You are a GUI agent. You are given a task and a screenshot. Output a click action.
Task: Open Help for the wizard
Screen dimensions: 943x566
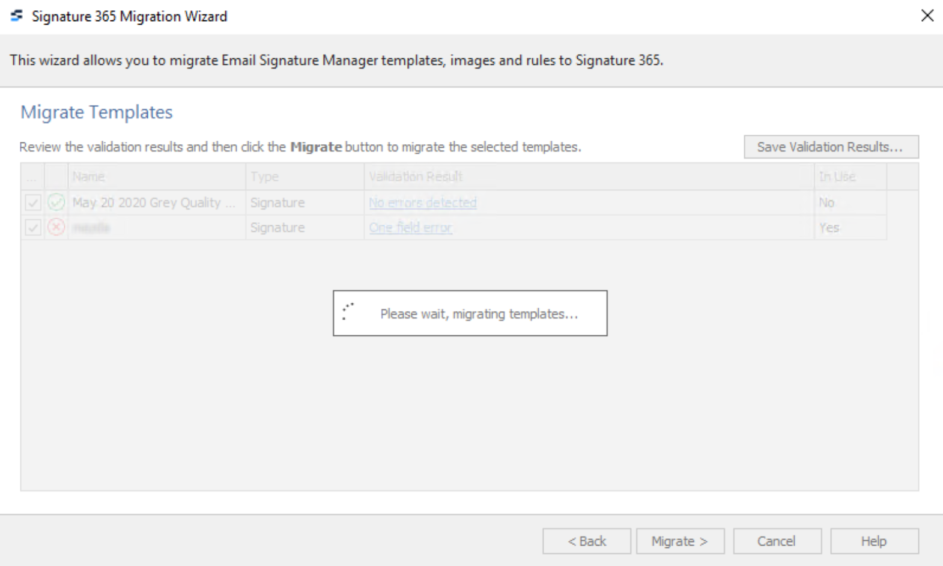[875, 541]
